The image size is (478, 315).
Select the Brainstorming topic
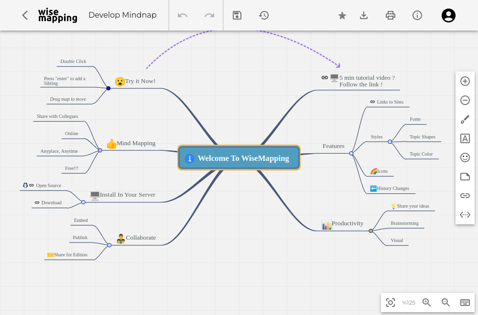[404, 223]
